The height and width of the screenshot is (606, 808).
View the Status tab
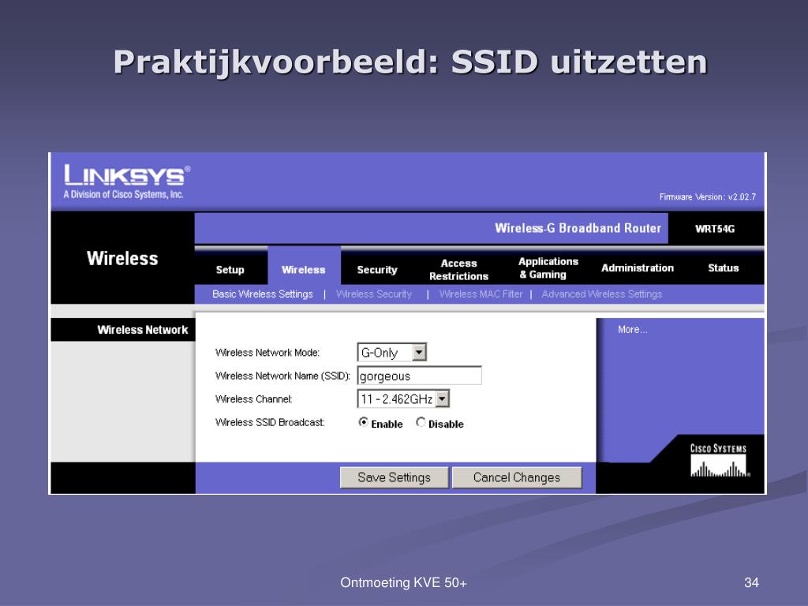click(x=723, y=268)
